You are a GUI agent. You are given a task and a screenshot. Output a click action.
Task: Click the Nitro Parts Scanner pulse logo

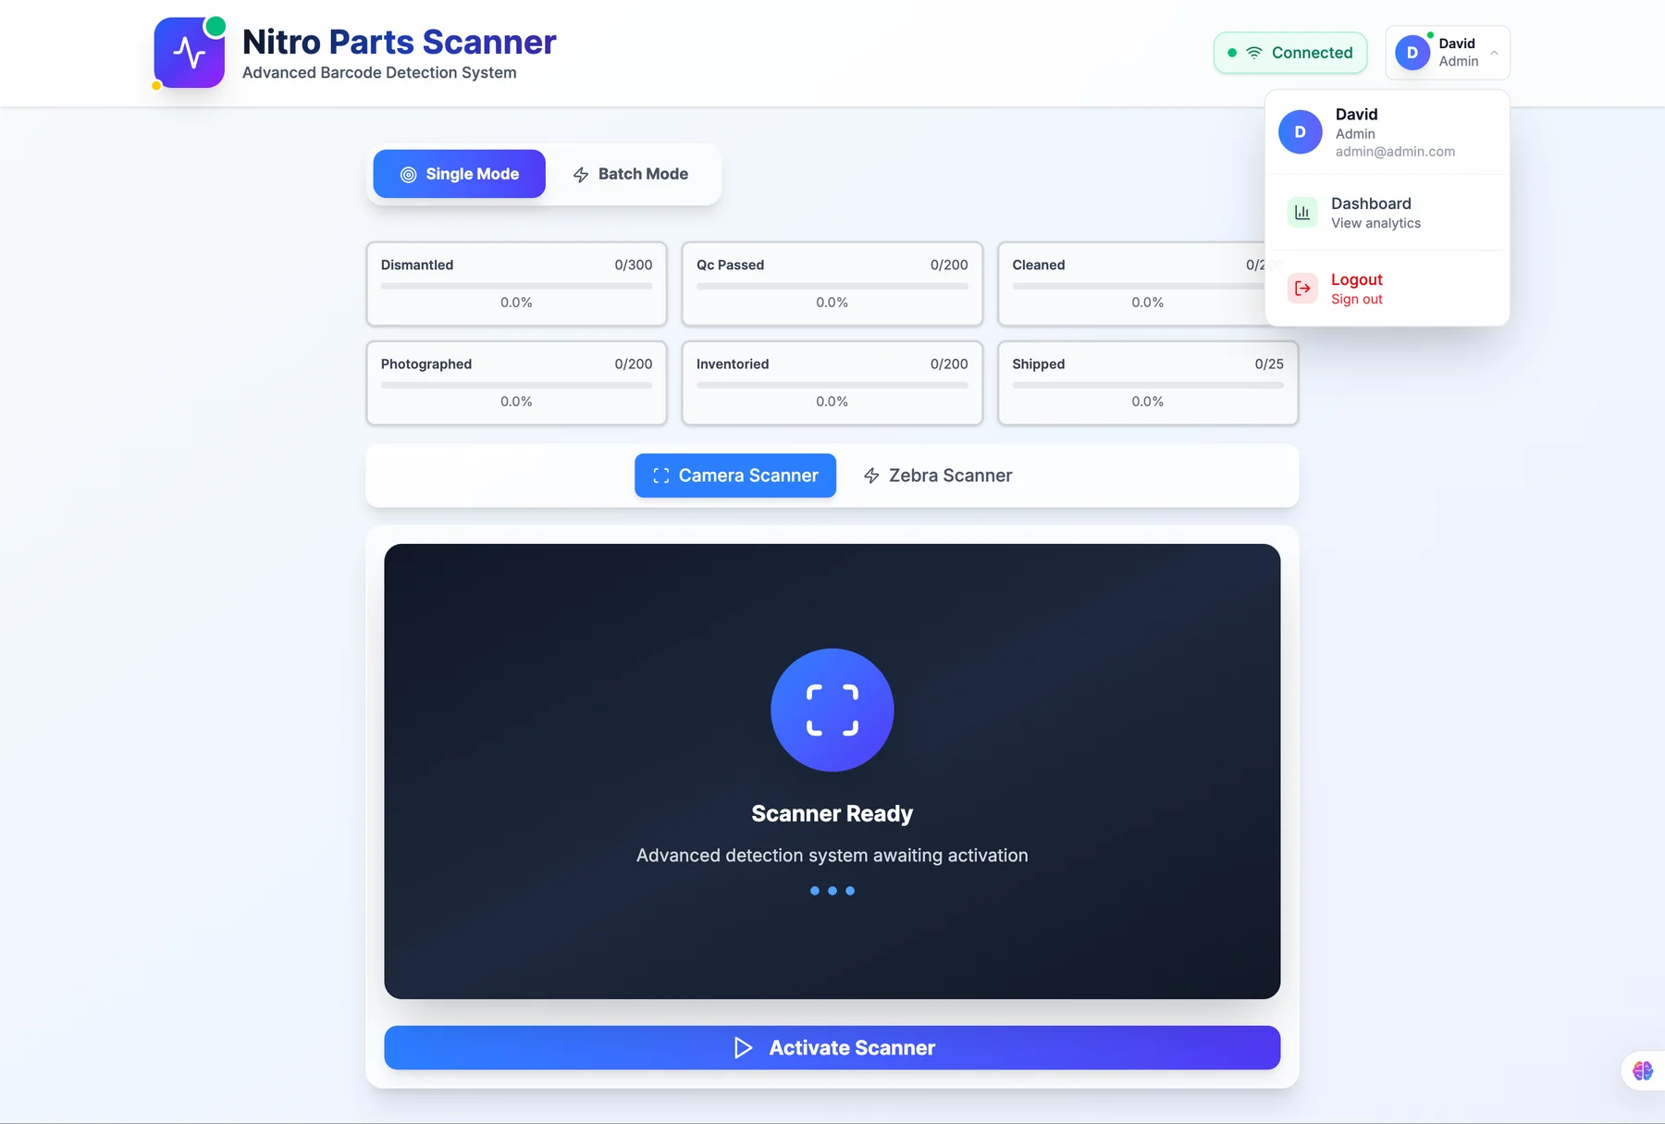pos(190,53)
